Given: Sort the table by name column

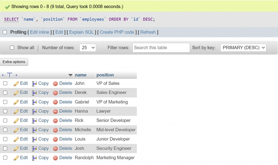Looking at the screenshot, I should click(x=81, y=75).
